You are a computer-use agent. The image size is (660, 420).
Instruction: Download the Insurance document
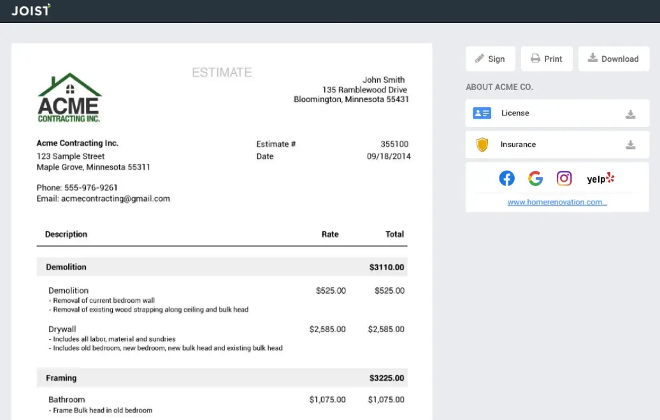click(631, 145)
